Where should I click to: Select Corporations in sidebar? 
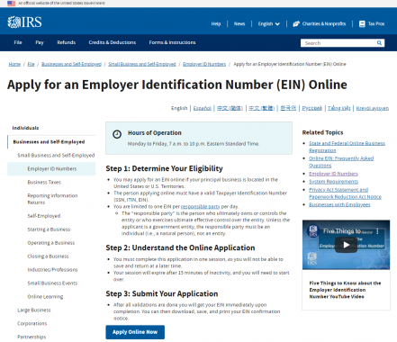[32, 324]
